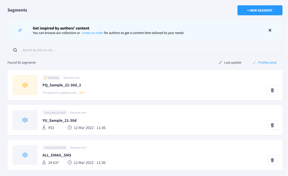
Task: Open the PQ_Sample_22-30d_2 segment title
Action: (62, 85)
